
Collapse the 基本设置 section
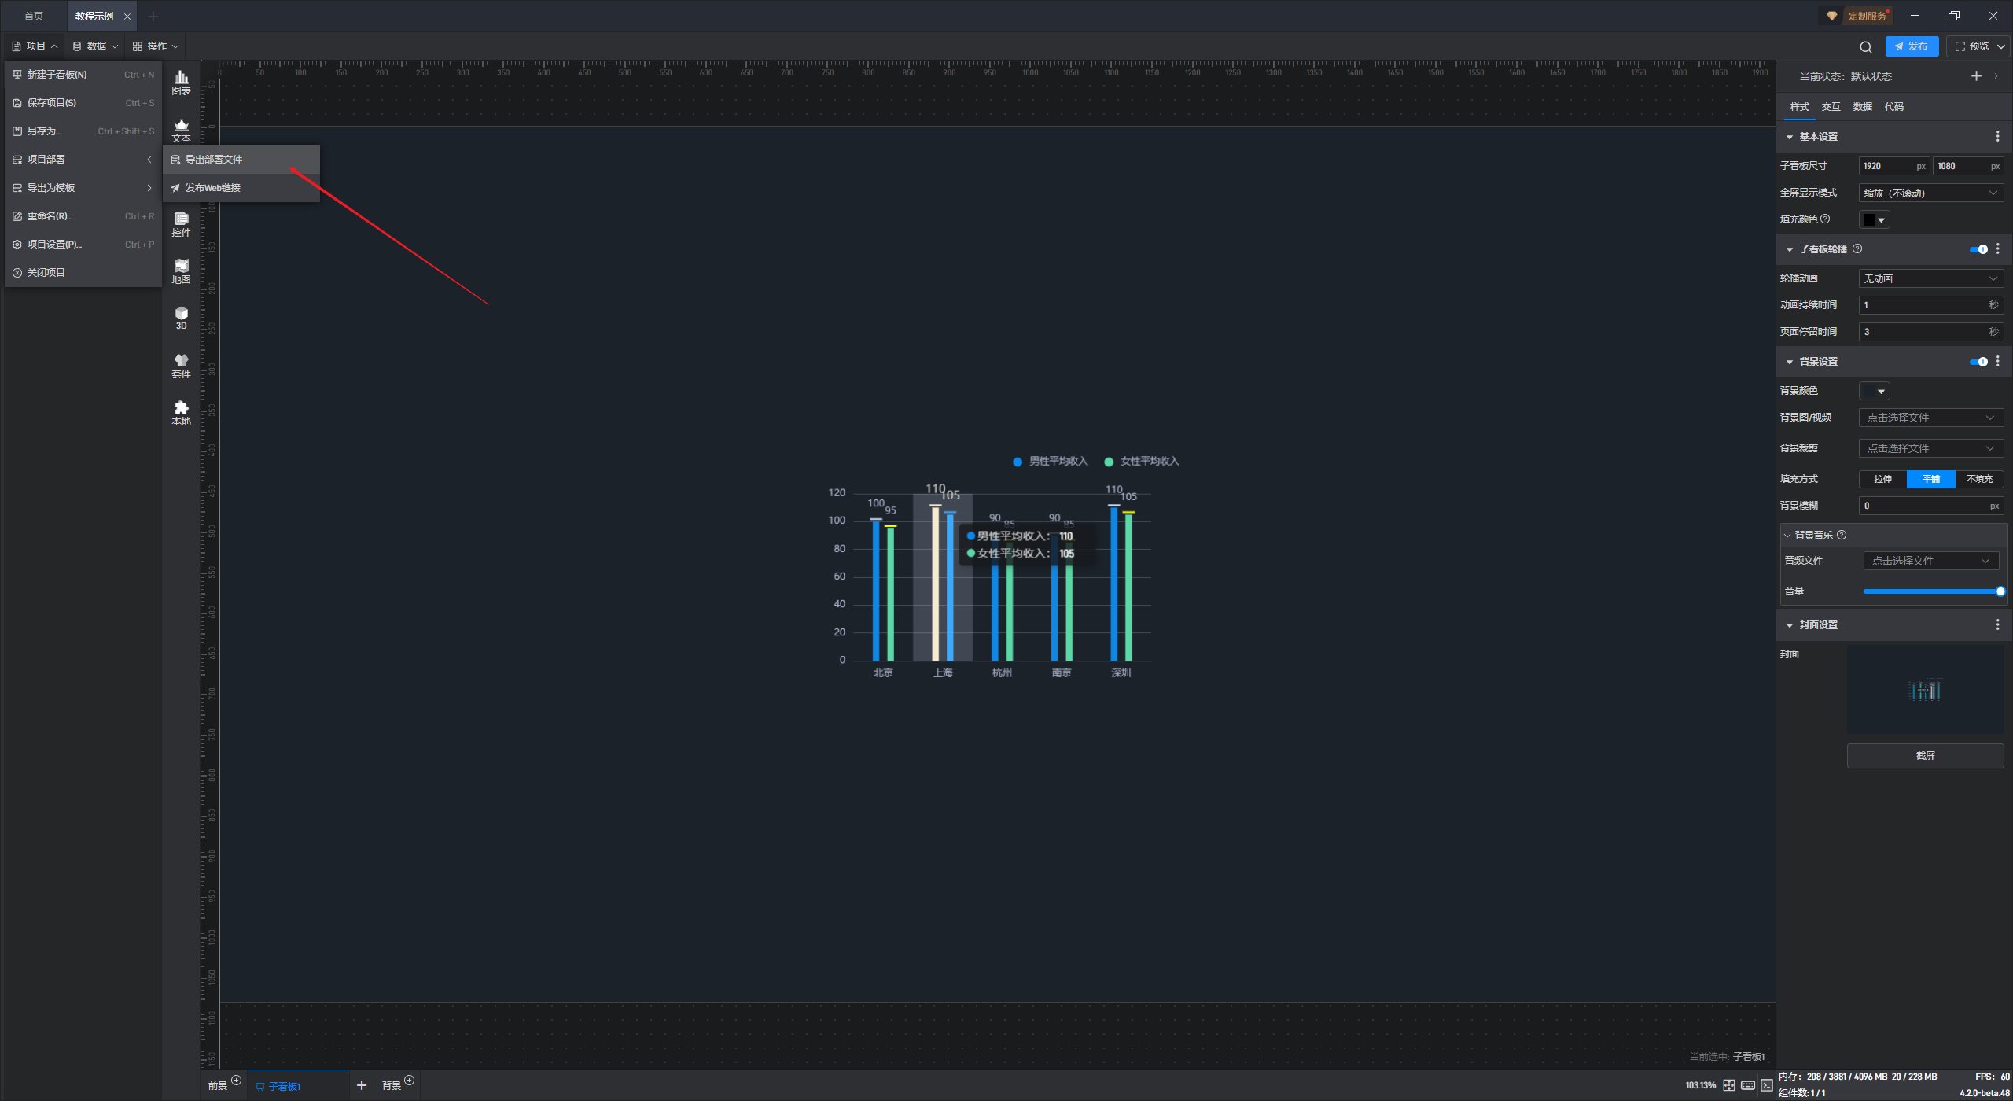[1790, 137]
